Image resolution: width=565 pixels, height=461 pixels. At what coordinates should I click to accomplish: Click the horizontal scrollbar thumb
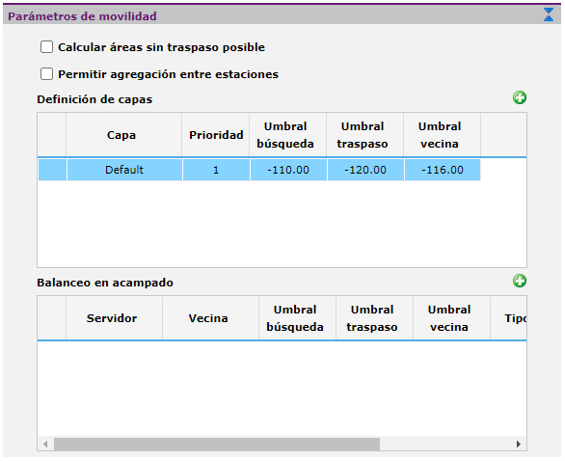[x=217, y=444]
